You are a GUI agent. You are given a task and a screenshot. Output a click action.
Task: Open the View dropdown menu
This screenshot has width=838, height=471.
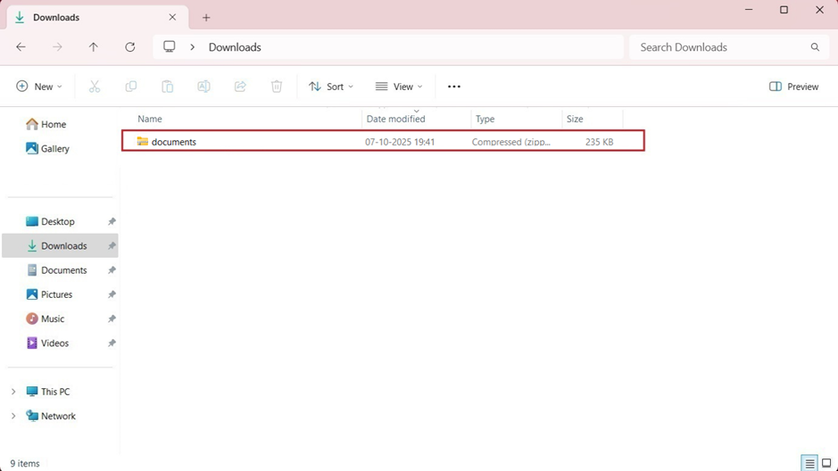coord(399,87)
